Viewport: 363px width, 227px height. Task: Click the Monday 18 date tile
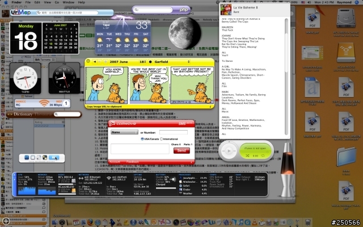coord(26,38)
